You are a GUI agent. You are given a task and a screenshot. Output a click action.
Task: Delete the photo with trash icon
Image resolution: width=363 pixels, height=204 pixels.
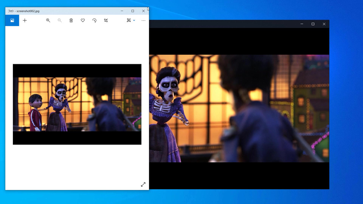(x=71, y=20)
